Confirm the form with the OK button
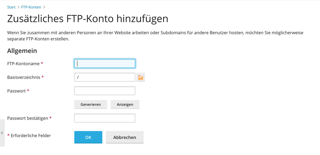The width and height of the screenshot is (320, 155). click(x=88, y=137)
